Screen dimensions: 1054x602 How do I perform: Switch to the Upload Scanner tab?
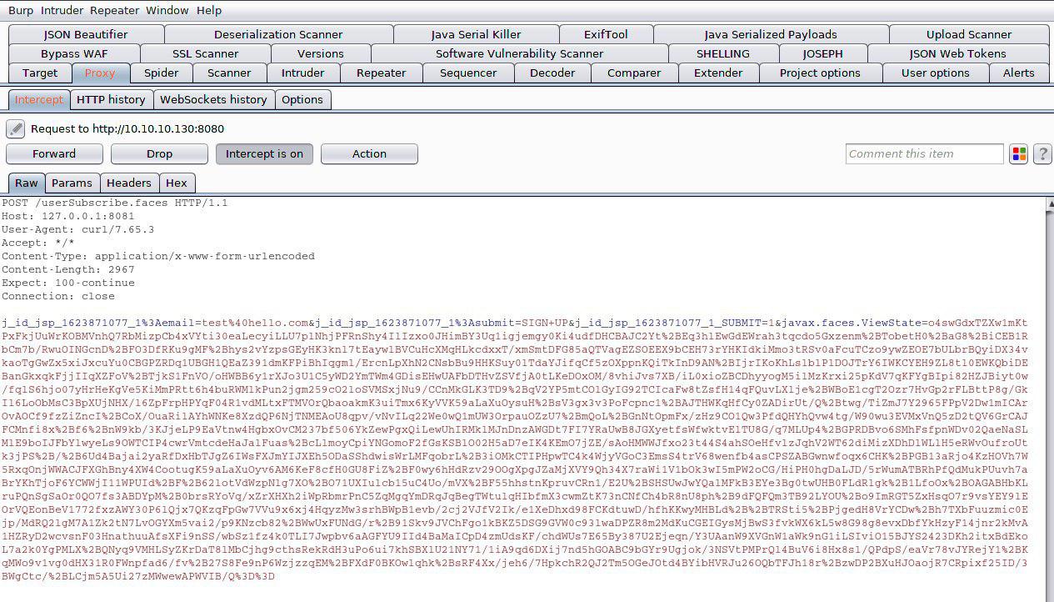[969, 34]
